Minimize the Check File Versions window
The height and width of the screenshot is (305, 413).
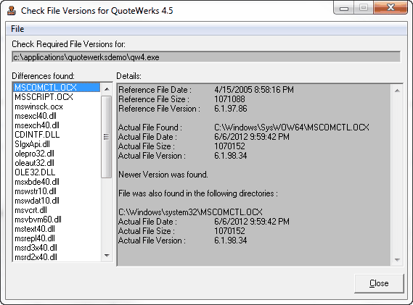344,8
